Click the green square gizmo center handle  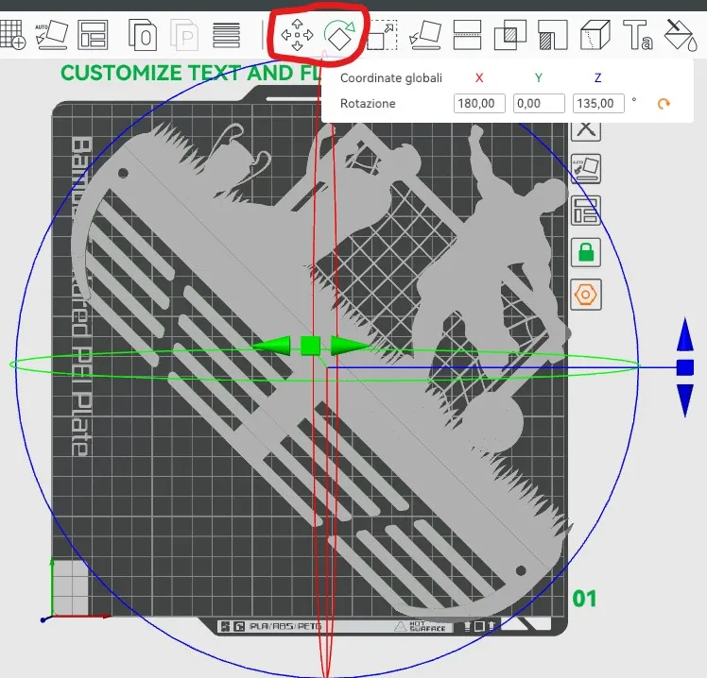pos(310,346)
